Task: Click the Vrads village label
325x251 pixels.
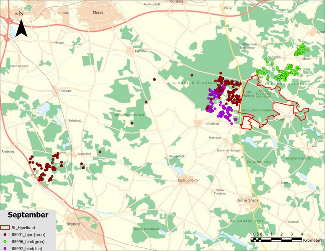Action: point(280,119)
